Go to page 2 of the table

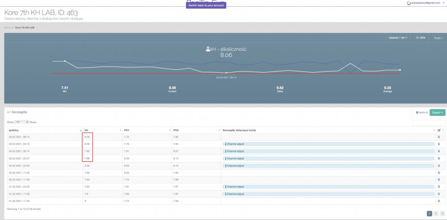click(x=436, y=214)
